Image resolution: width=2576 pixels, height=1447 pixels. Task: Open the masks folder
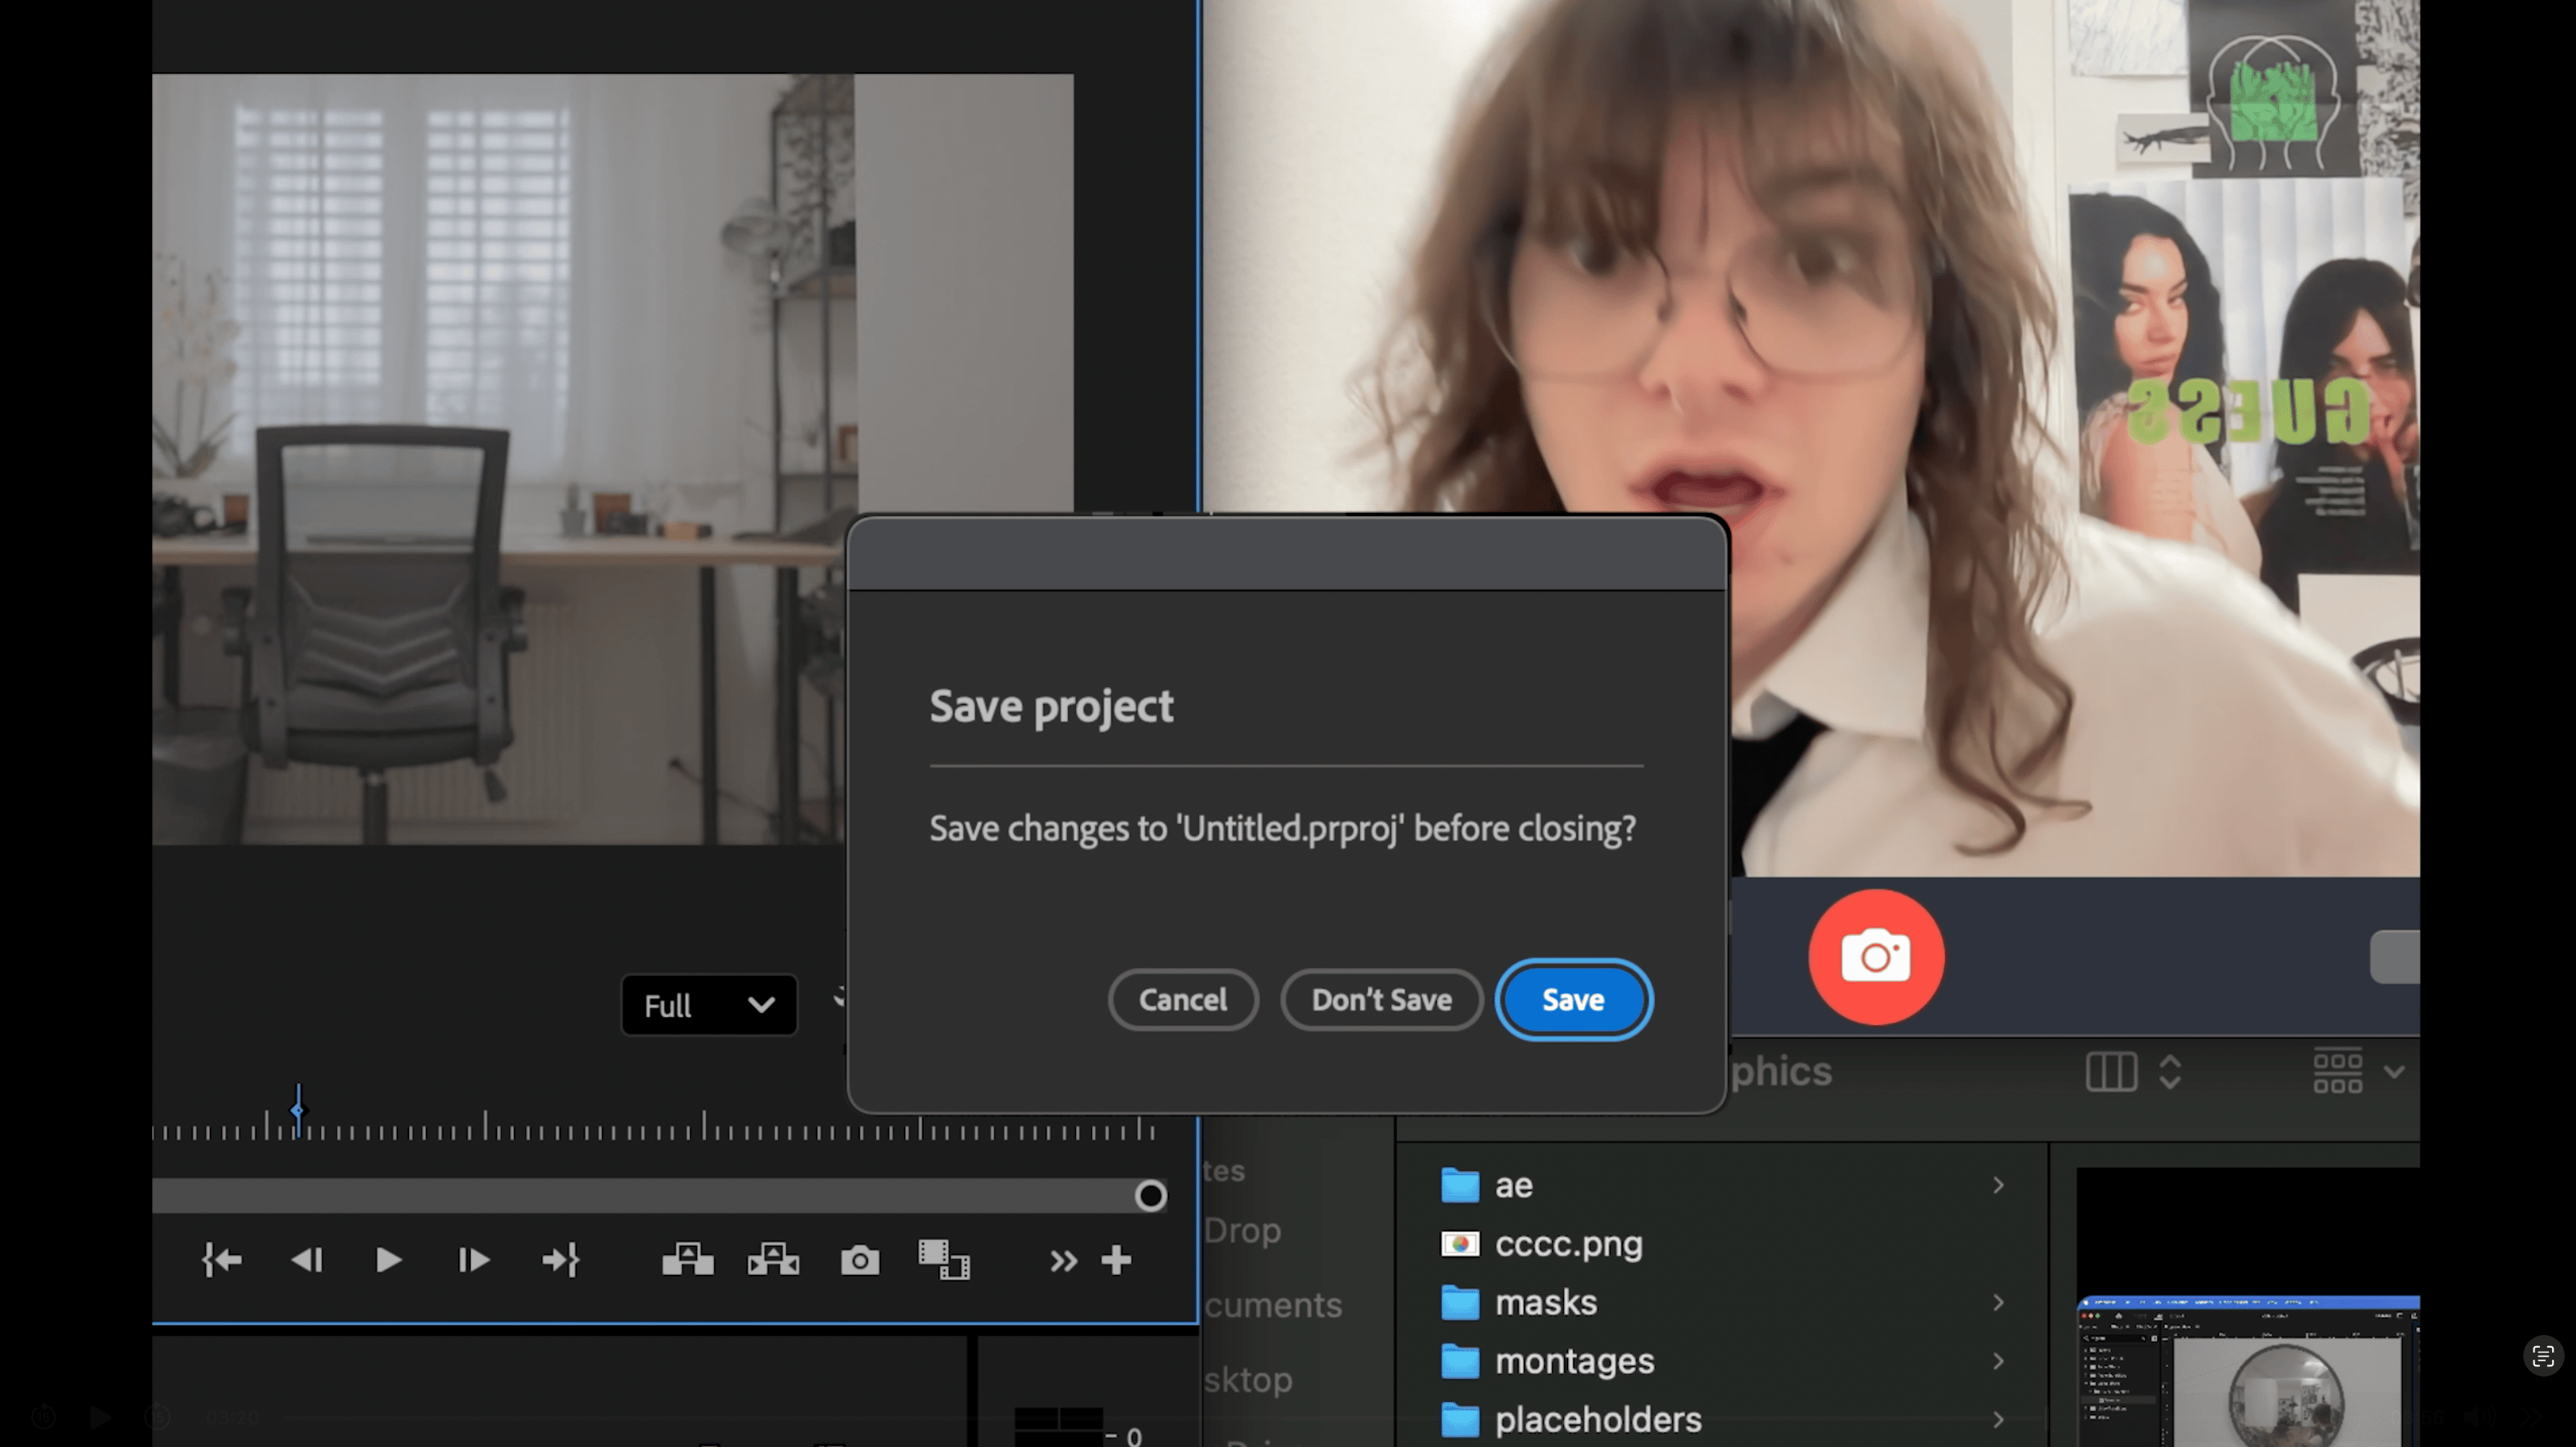point(1546,1302)
